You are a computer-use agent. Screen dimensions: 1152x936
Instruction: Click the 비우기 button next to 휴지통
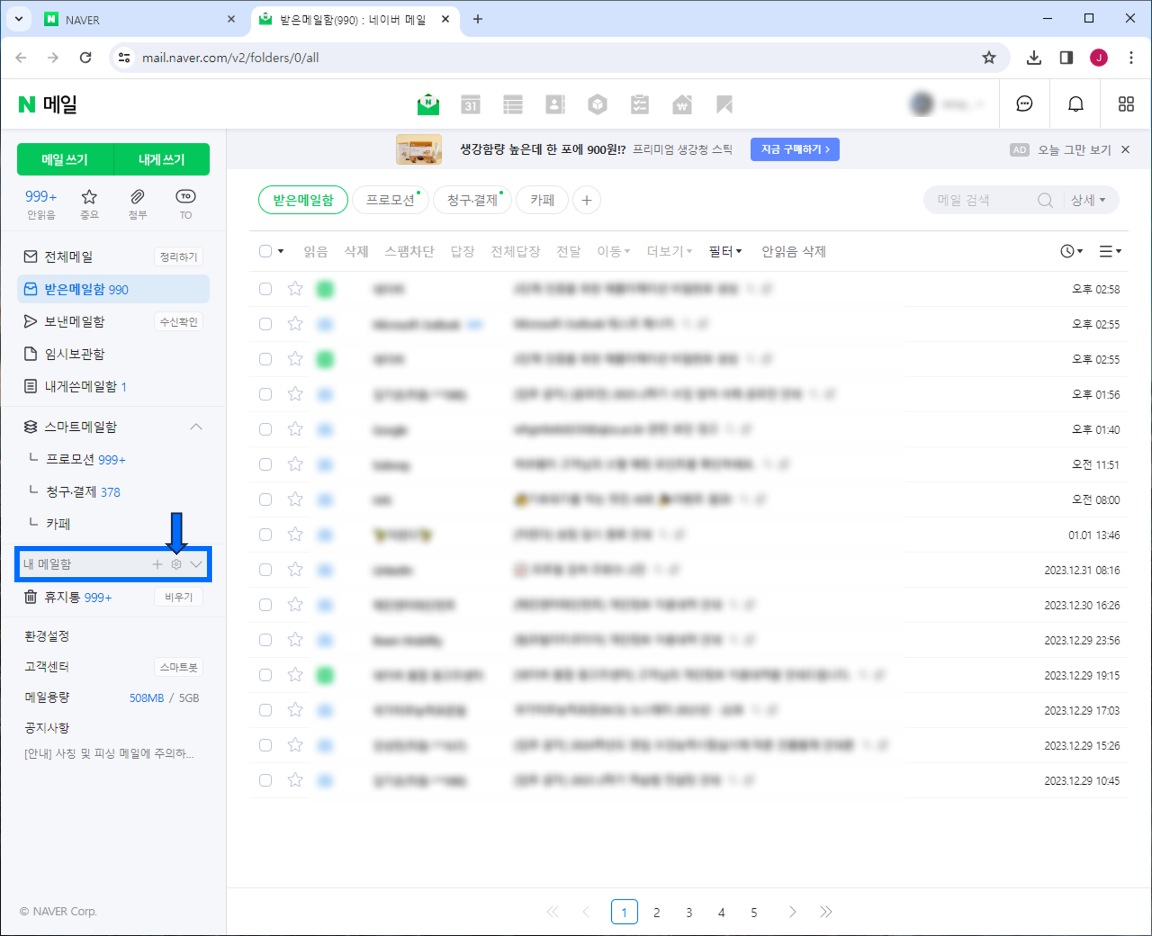[x=179, y=597]
